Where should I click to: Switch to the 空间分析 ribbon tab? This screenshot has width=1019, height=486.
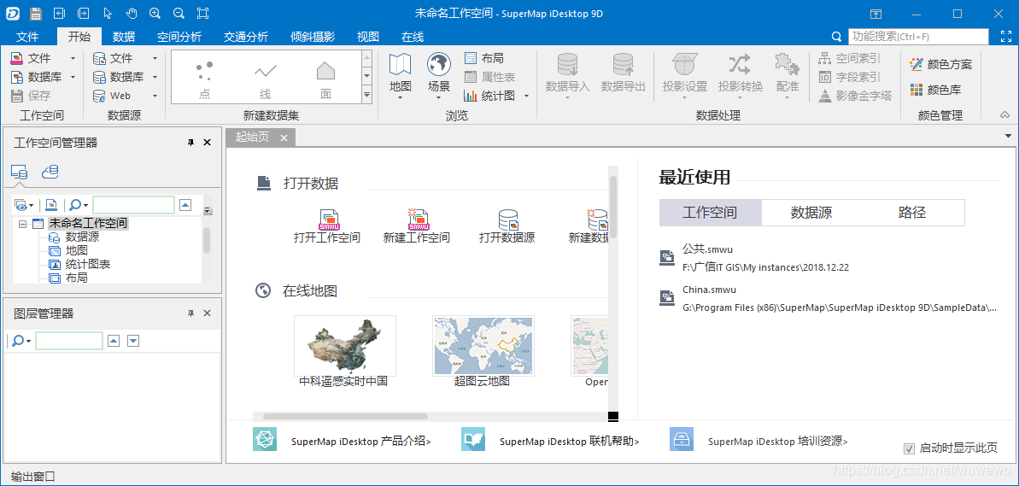179,37
